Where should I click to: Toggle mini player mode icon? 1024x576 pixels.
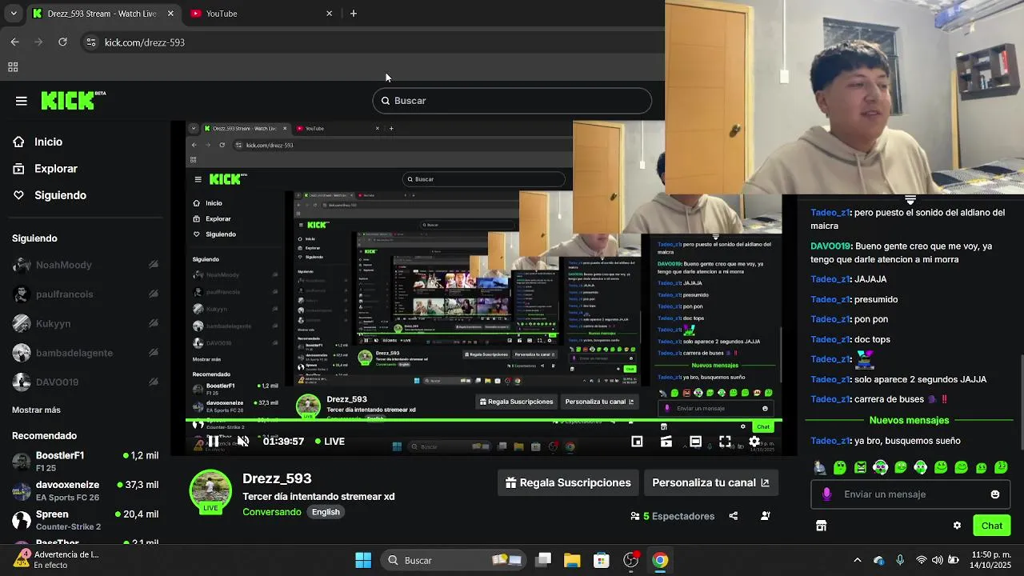tap(637, 442)
